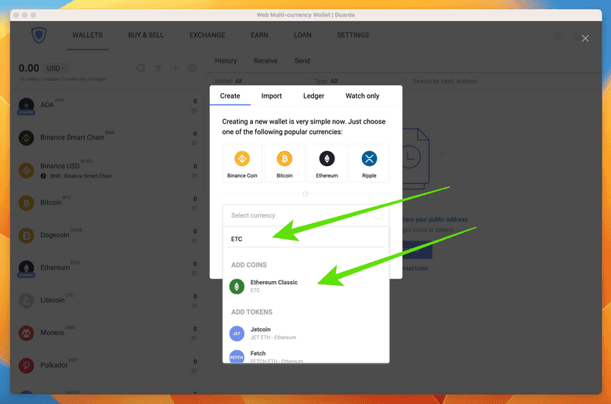Go to the EXCHANGE section
Image resolution: width=611 pixels, height=404 pixels.
207,35
